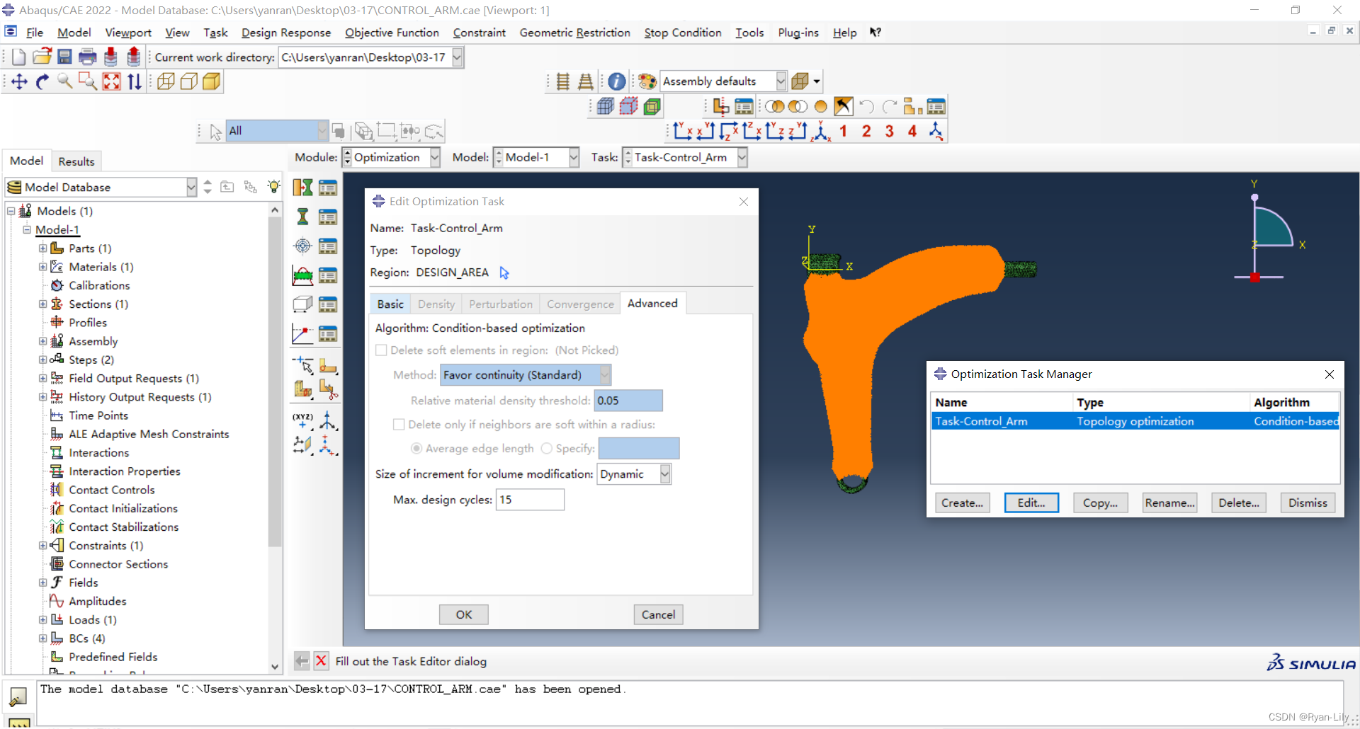The height and width of the screenshot is (729, 1360).
Task: Click the Query information icon
Action: [x=617, y=81]
